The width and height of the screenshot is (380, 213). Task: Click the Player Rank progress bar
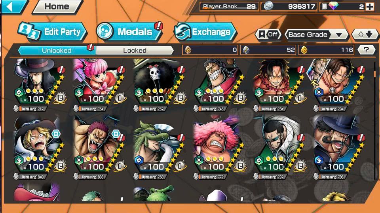[229, 7]
